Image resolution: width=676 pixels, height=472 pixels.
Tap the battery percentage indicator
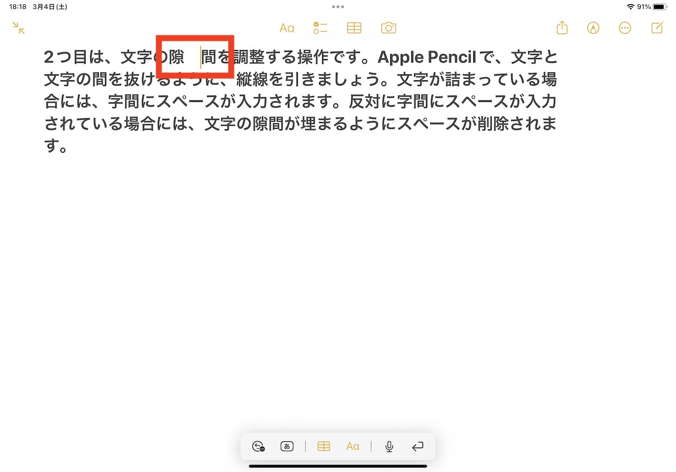(x=644, y=7)
